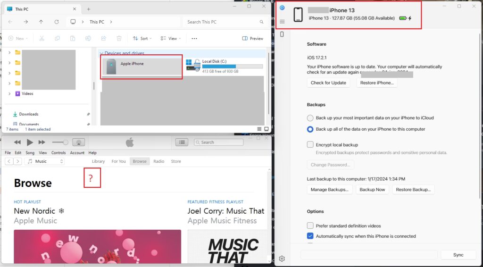Click the hamburger menu in Apple Devices
This screenshot has height=267, width=483.
coord(282,22)
